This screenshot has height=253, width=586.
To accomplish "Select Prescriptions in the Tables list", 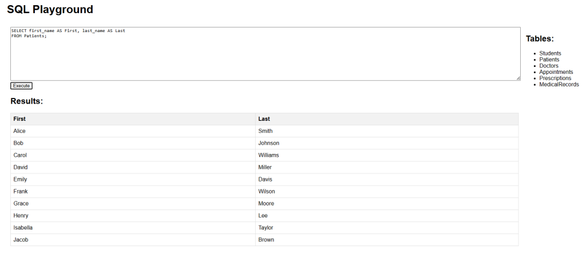I will tap(555, 78).
